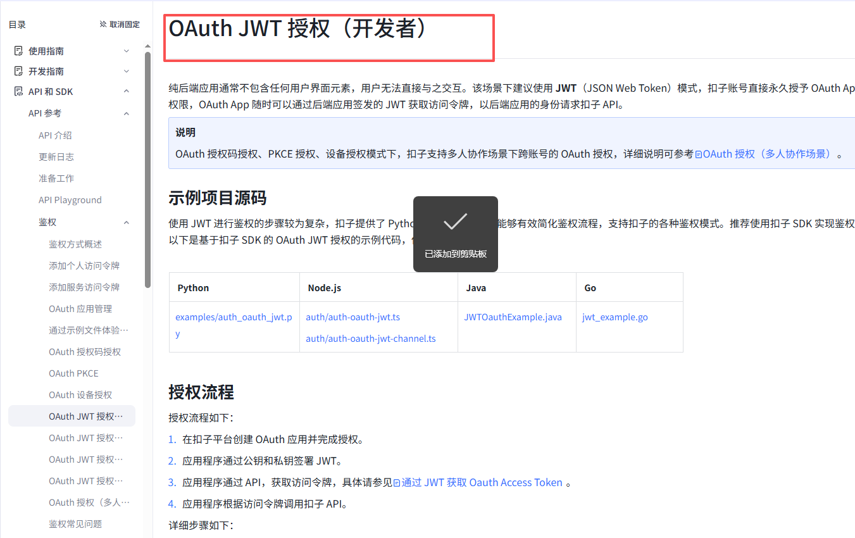Click the Python column header

193,287
